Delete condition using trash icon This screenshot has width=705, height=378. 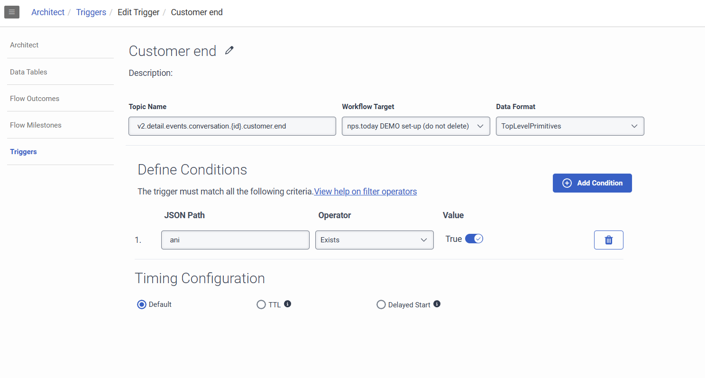coord(608,240)
